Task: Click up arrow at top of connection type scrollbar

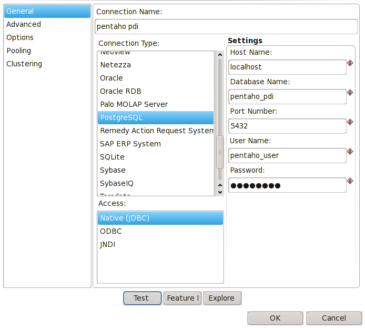Action: click(220, 55)
